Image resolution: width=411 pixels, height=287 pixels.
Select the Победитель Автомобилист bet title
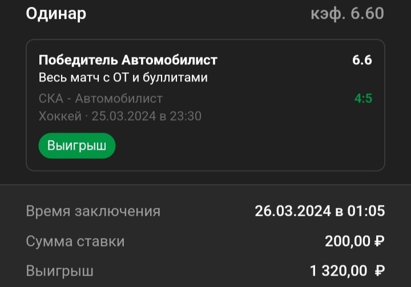click(128, 60)
